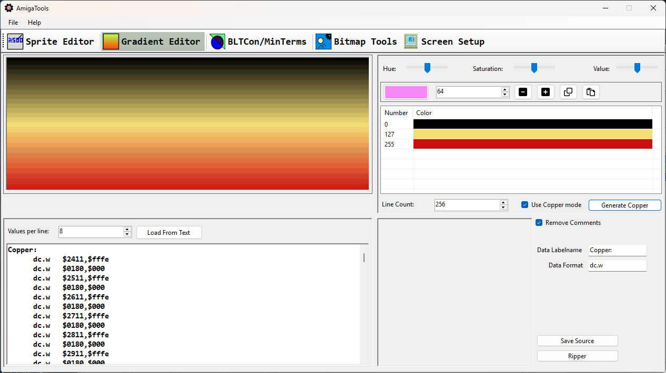Image resolution: width=666 pixels, height=373 pixels.
Task: Switch to the Gradient Editor tab
Action: [x=152, y=42]
